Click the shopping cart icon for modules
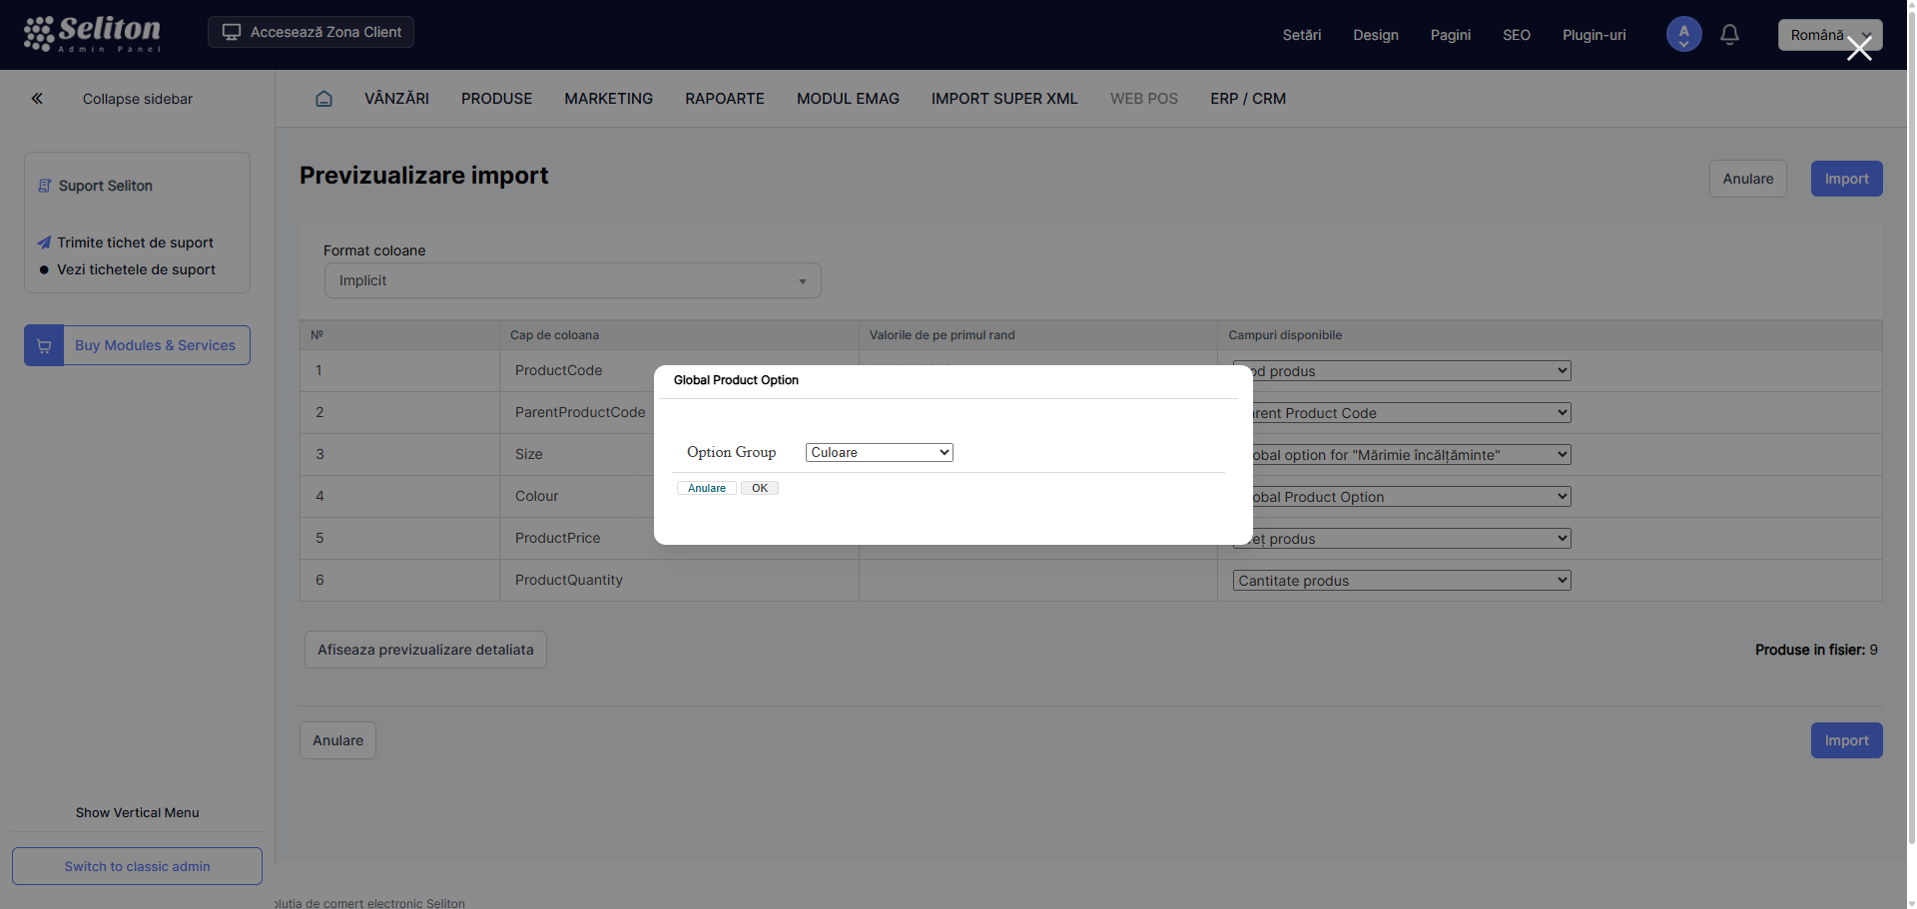This screenshot has width=1917, height=909. pyautogui.click(x=44, y=345)
